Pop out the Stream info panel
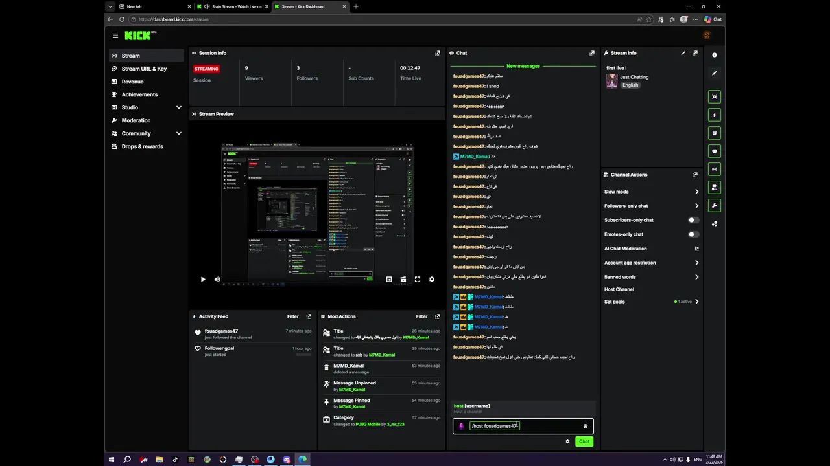Viewport: 830px width, 466px height. pyautogui.click(x=695, y=53)
